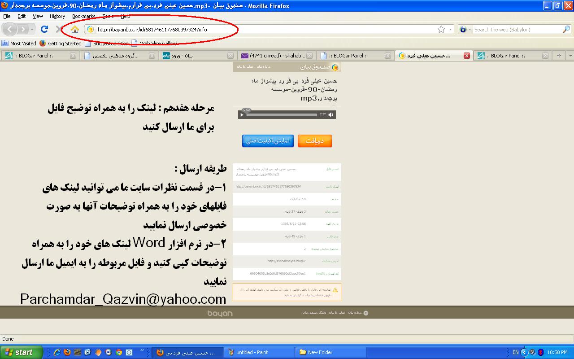Click the http://shahabhayati.blog.ir site address

tap(286, 261)
